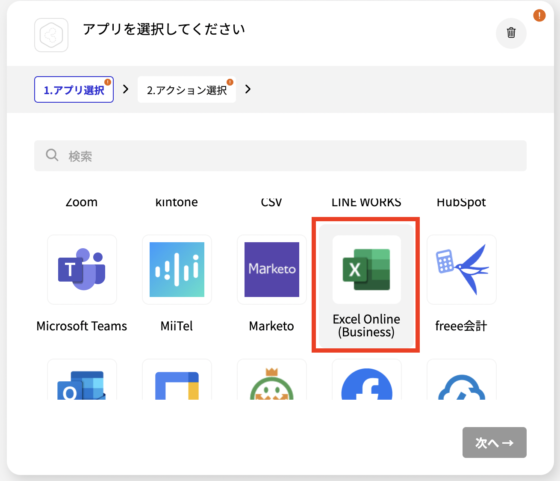The width and height of the screenshot is (560, 481).
Task: Choose the freee会計 app icon
Action: pyautogui.click(x=462, y=270)
